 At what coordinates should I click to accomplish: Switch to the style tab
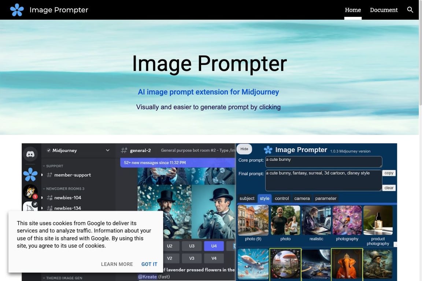coord(264,198)
